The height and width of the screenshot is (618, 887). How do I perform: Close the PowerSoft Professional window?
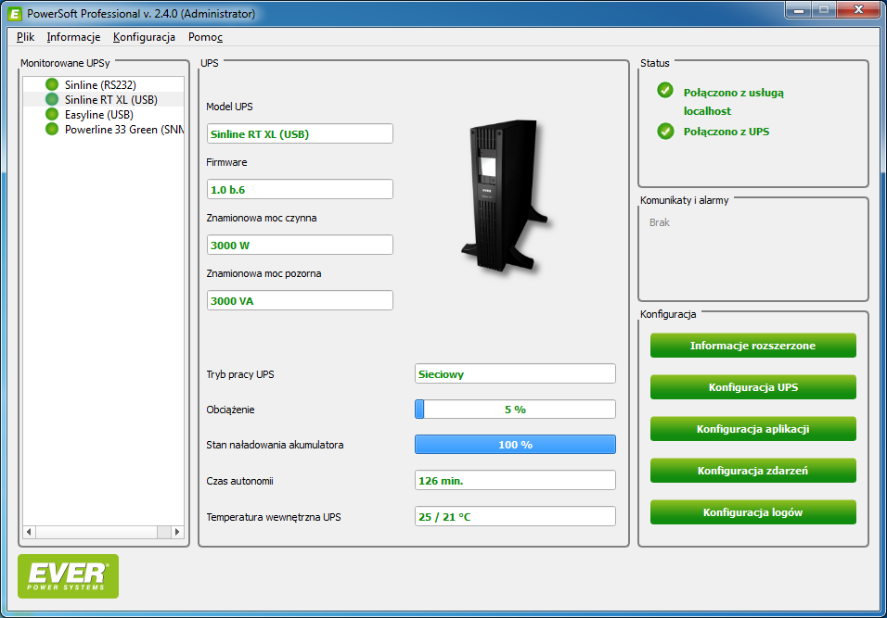tap(859, 9)
